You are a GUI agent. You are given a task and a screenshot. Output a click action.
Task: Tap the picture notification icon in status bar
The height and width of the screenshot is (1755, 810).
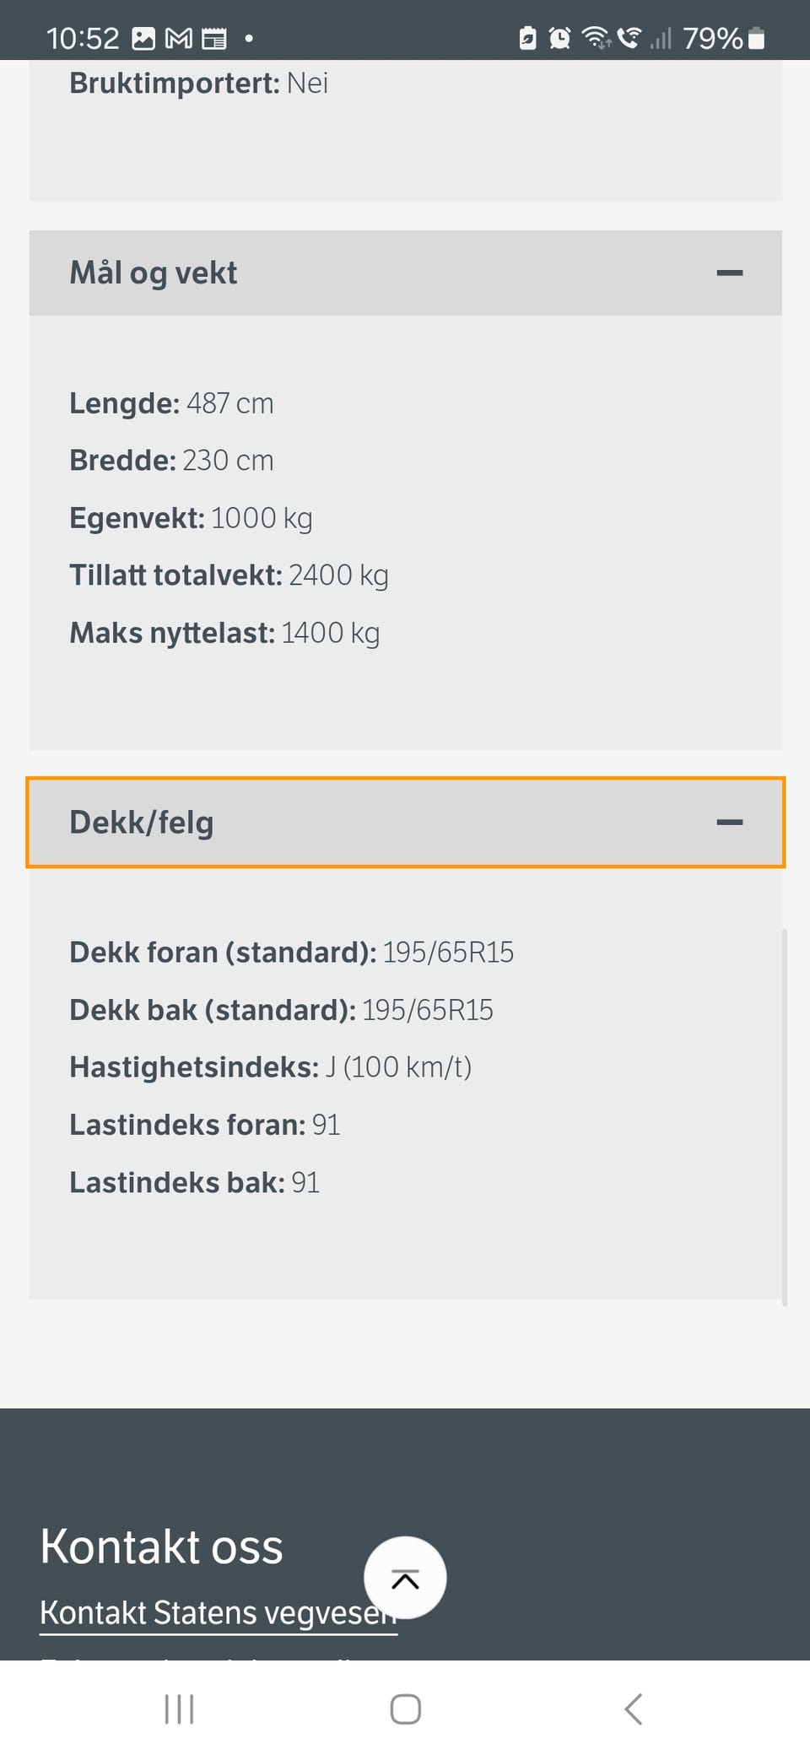[x=143, y=39]
